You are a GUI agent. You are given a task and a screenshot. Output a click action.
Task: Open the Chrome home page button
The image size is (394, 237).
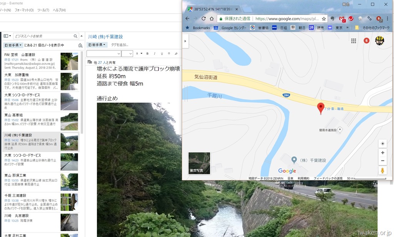(x=212, y=18)
